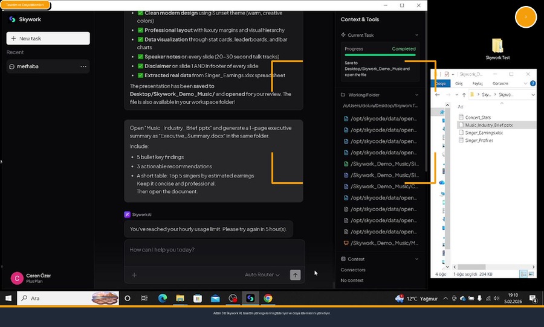
Task: Open the Auto Router model dropdown
Action: (262, 275)
